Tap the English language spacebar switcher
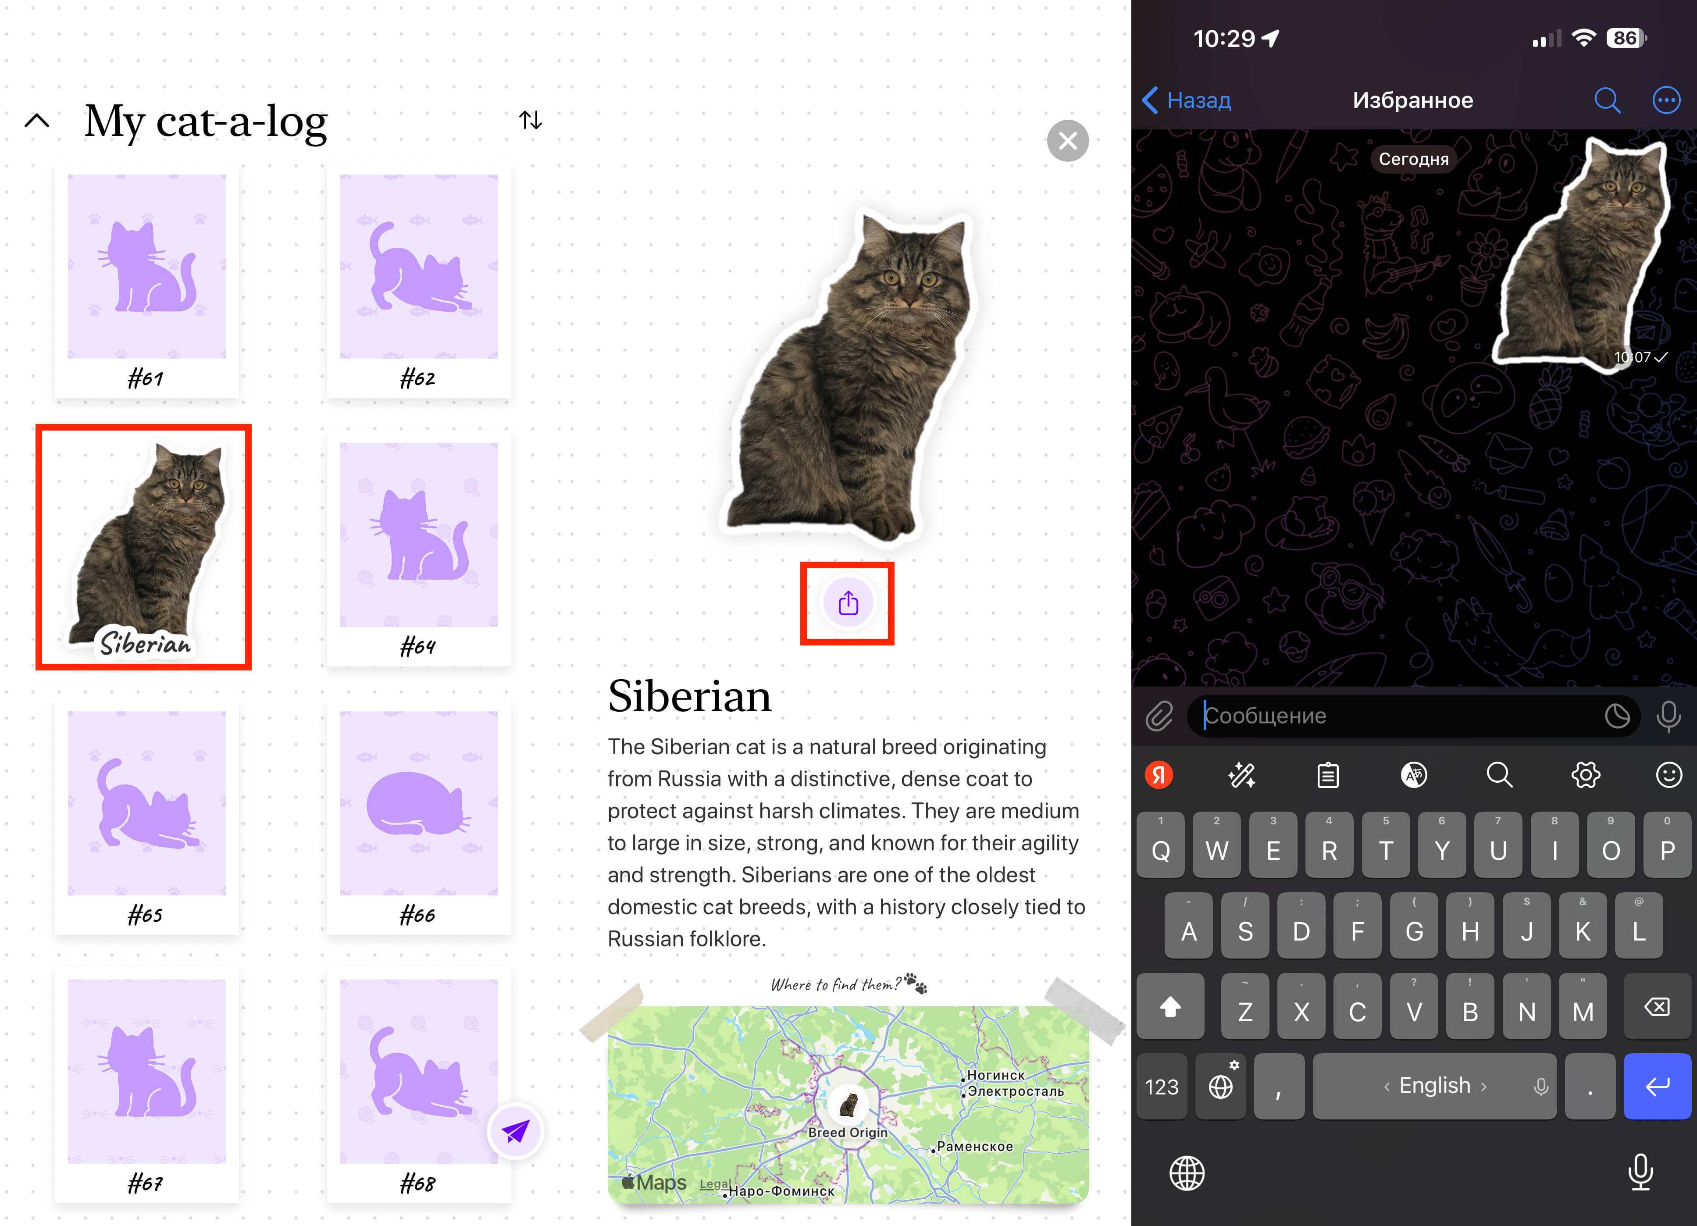The height and width of the screenshot is (1226, 1697). click(1433, 1086)
